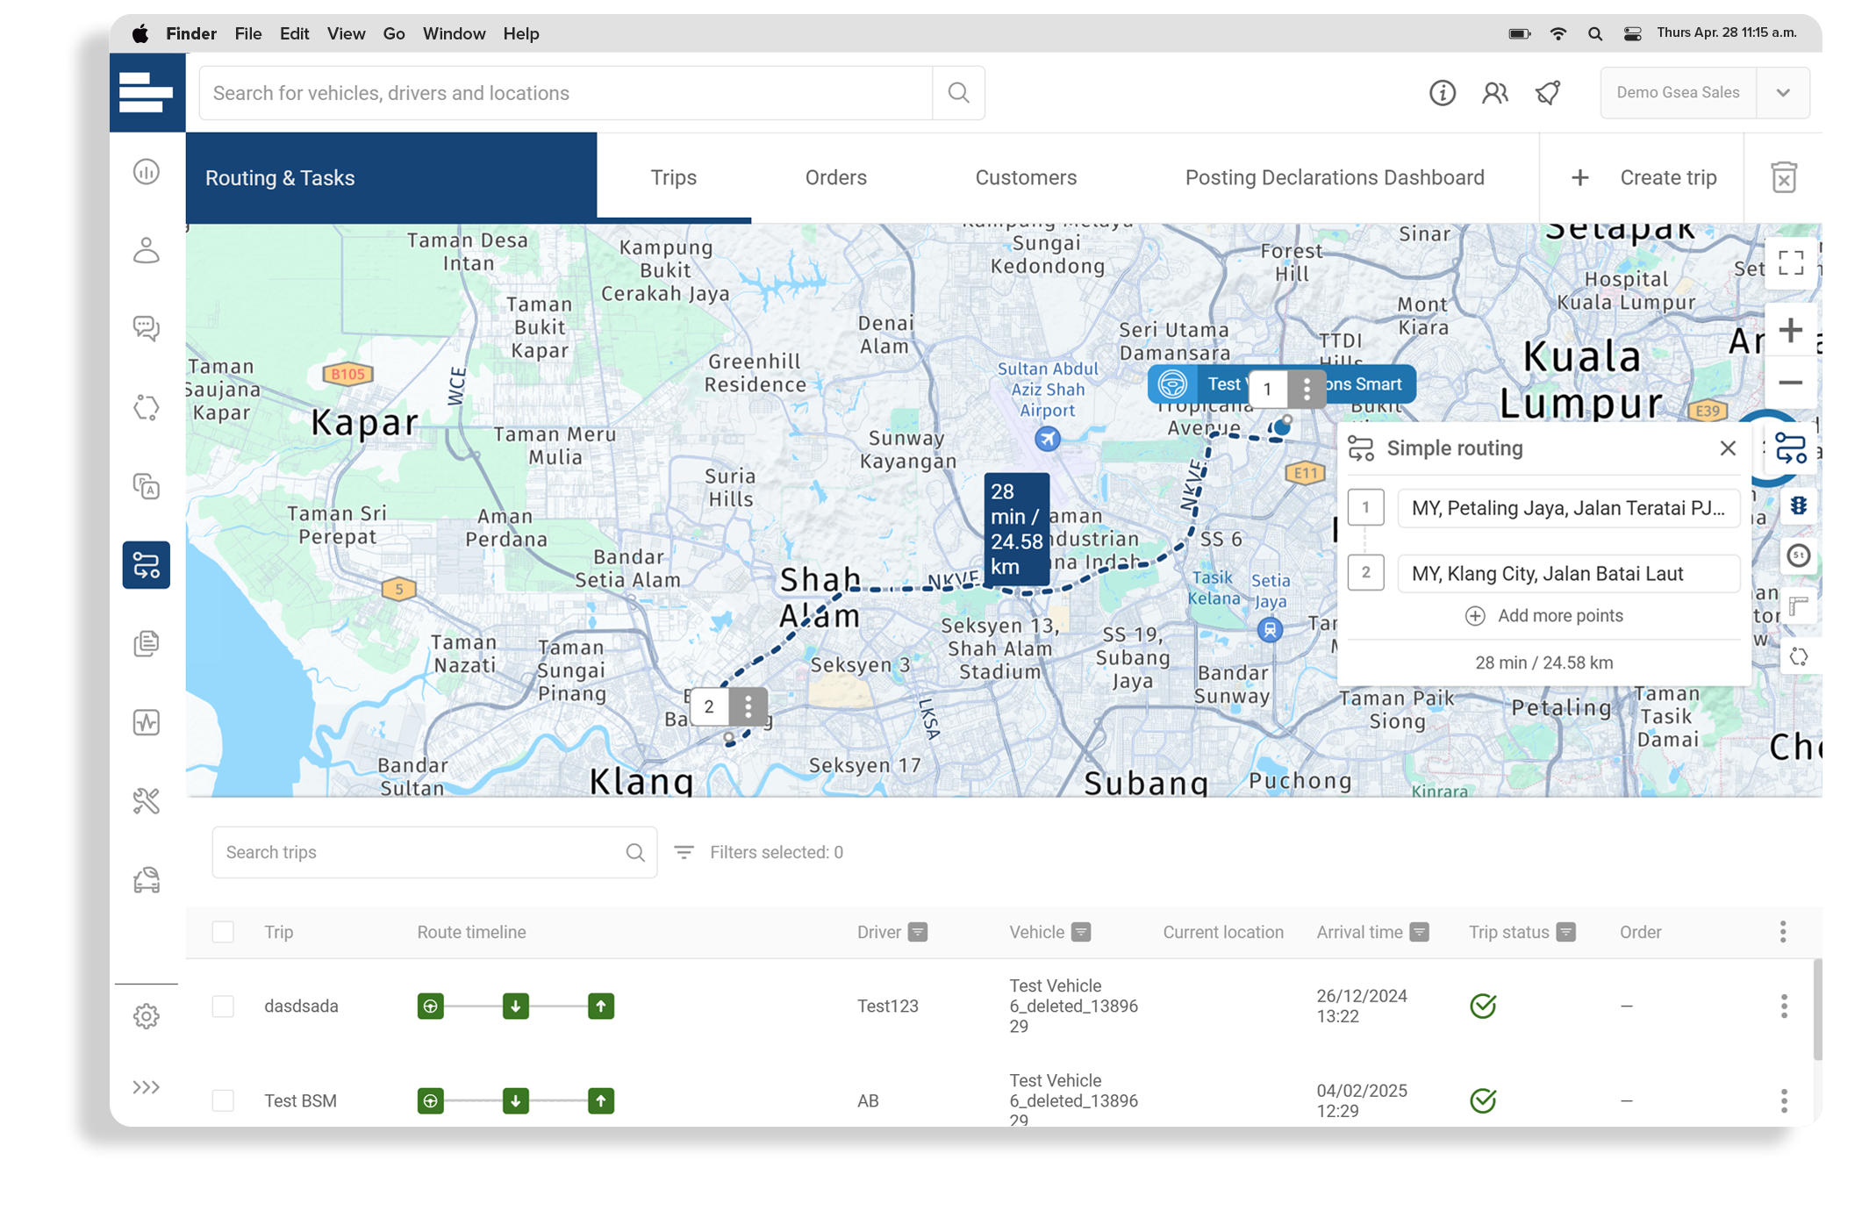This screenshot has width=1869, height=1225.
Task: Click the geofence map tool icon
Action: [x=1799, y=656]
